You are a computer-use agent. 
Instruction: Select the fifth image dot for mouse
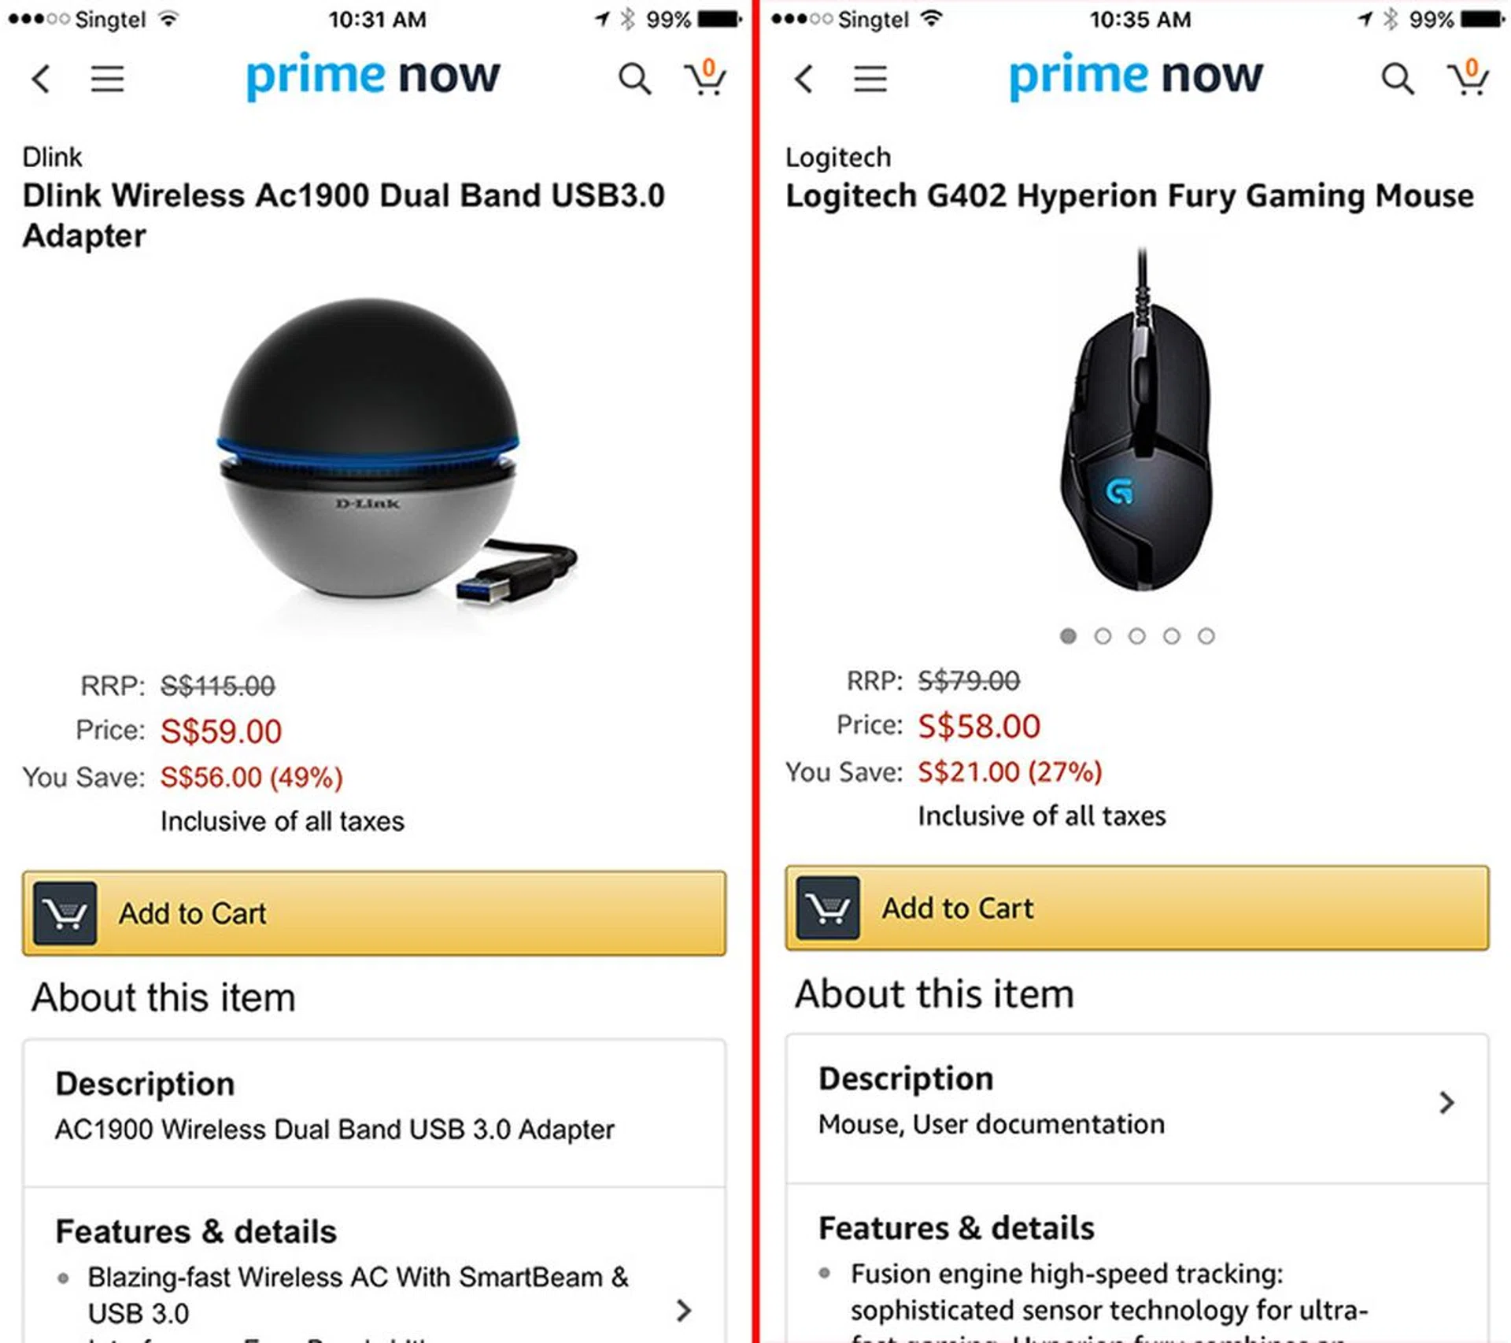click(1206, 636)
